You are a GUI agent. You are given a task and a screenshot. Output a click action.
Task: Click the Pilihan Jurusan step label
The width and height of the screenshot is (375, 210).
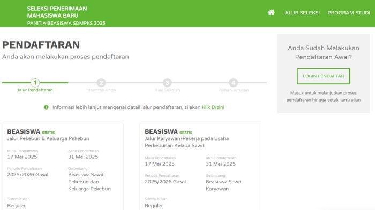[x=234, y=90]
